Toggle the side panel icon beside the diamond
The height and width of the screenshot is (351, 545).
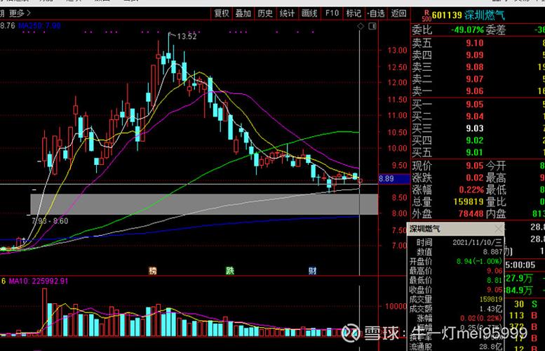click(372, 26)
